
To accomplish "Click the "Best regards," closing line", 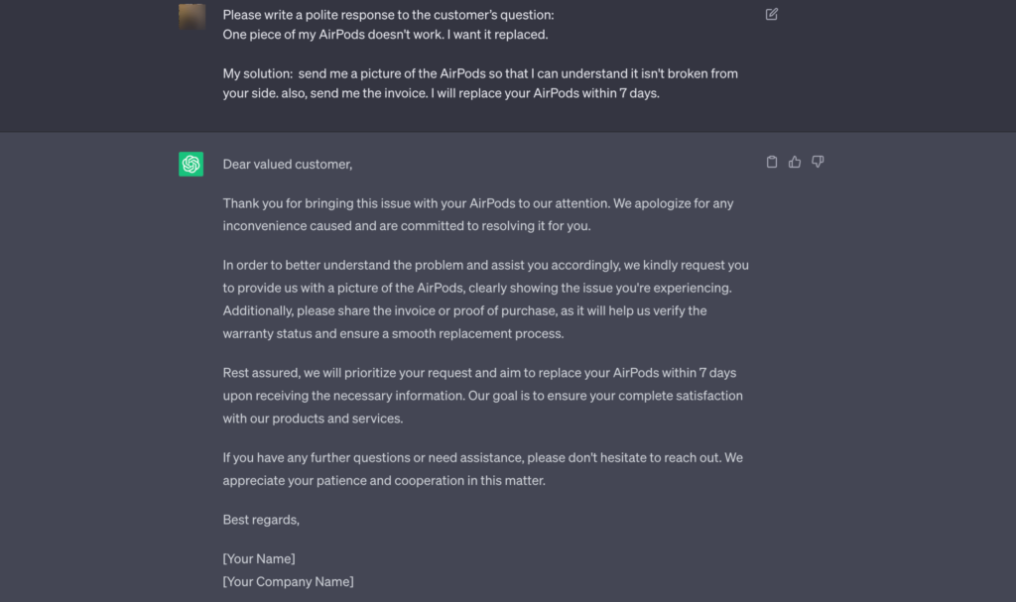I will click(x=261, y=520).
